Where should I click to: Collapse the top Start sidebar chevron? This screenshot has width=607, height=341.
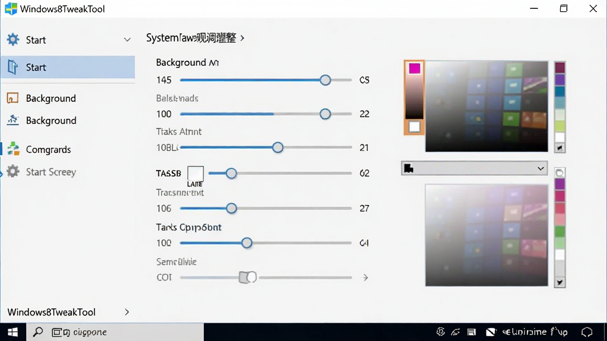pos(127,40)
